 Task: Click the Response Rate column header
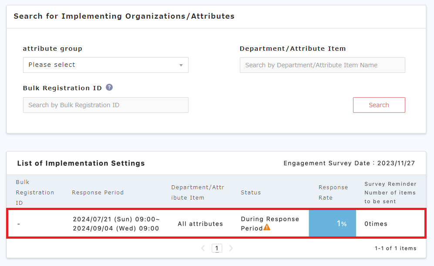(x=333, y=193)
